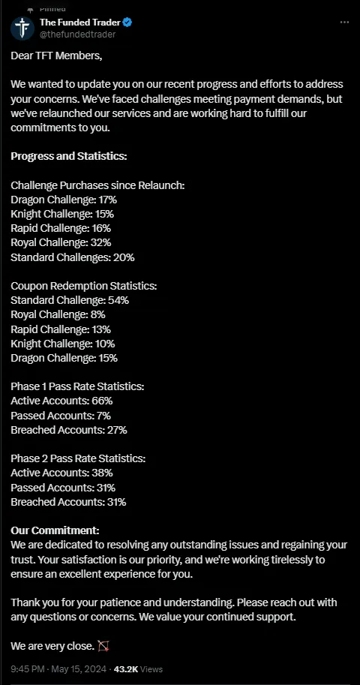Open the three-dot more options menu
The width and height of the screenshot is (360, 685).
(344, 23)
